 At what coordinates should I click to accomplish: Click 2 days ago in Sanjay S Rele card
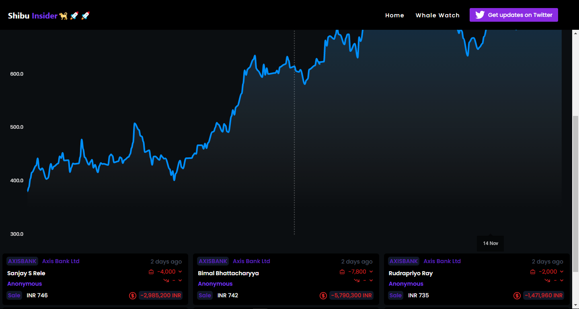[166, 262]
